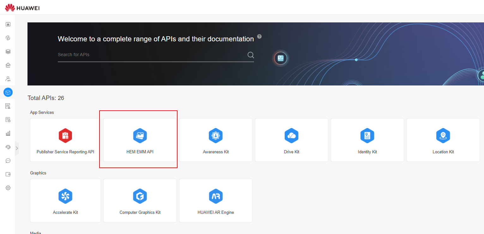Select the stacked layers sidebar icon

[8, 51]
